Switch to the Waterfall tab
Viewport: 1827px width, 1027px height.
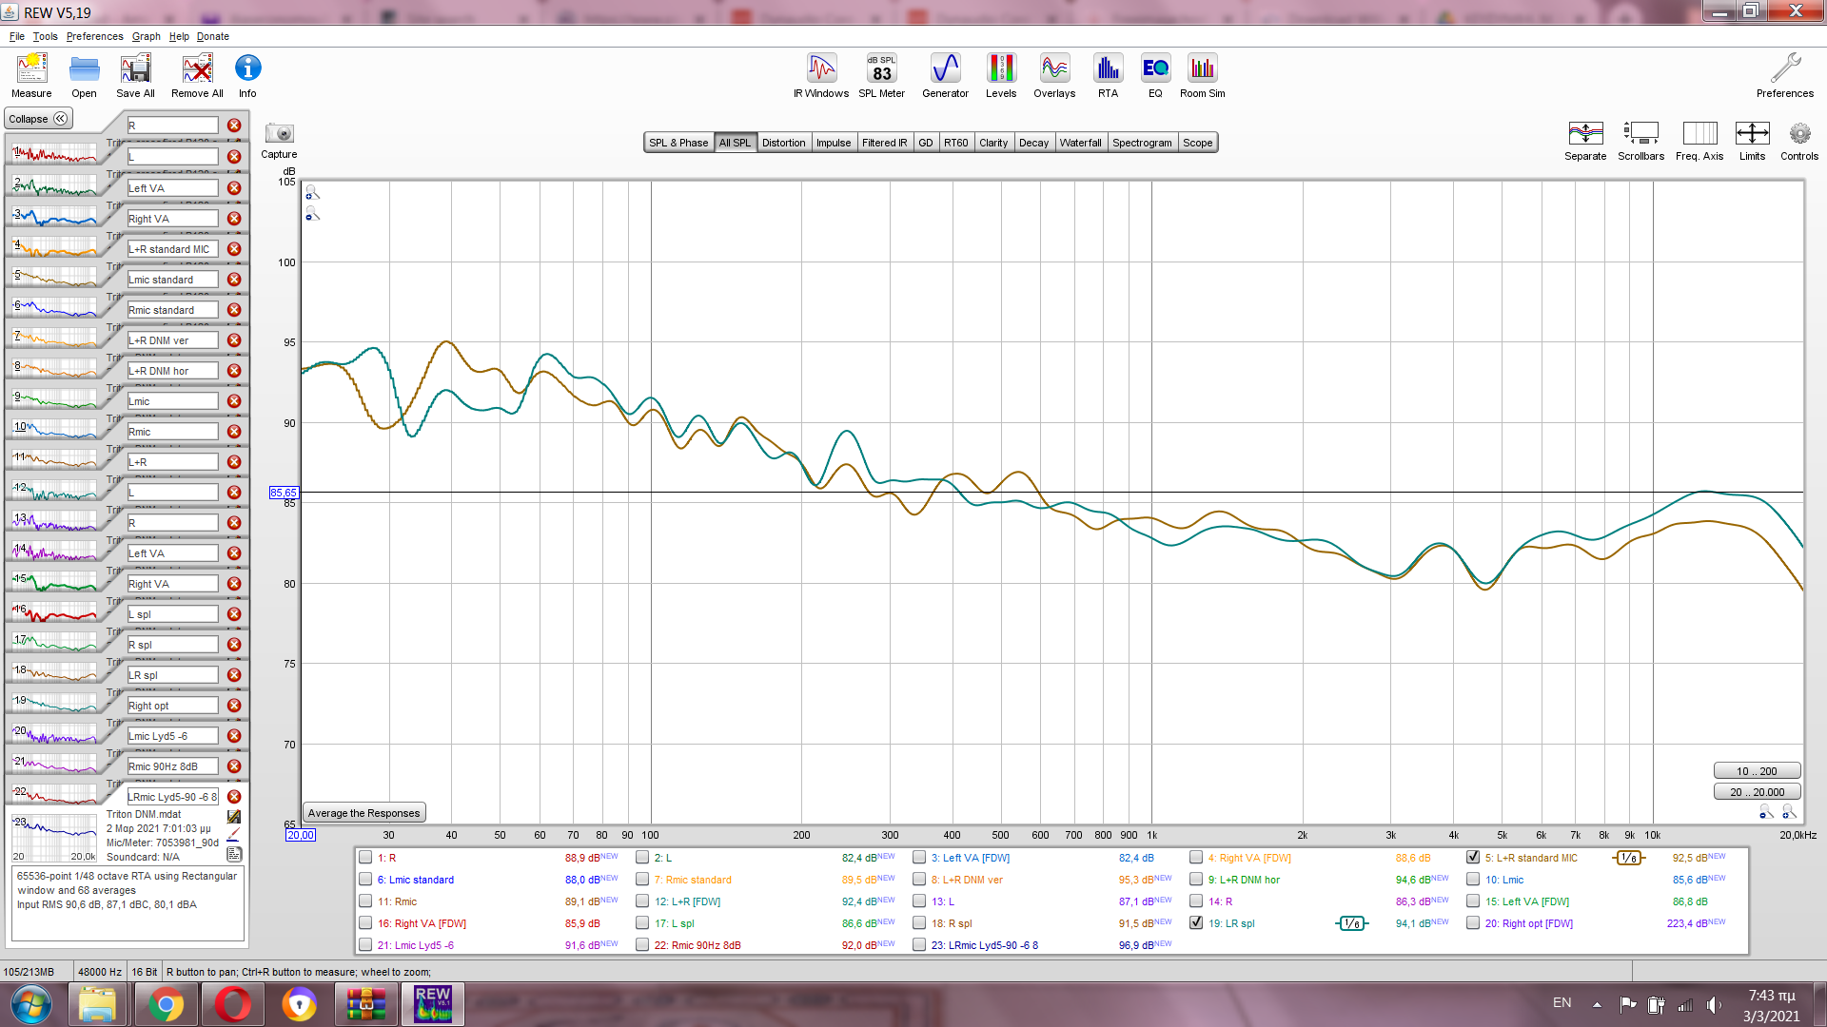tap(1080, 143)
